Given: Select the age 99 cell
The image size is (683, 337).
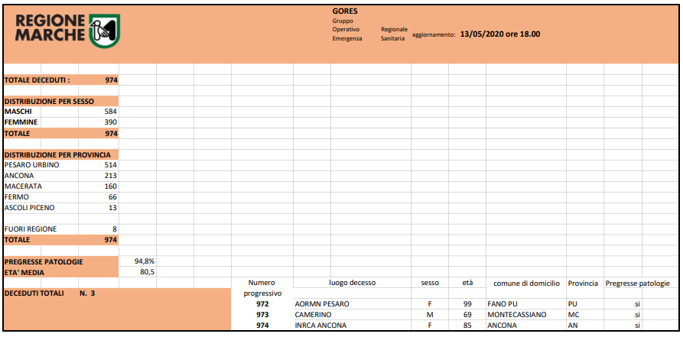Looking at the screenshot, I should [467, 304].
